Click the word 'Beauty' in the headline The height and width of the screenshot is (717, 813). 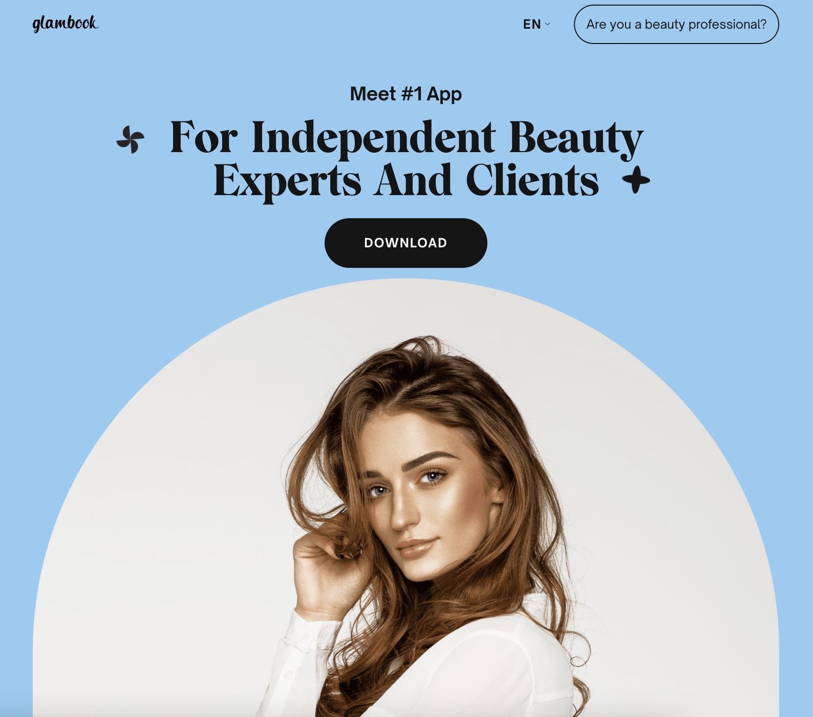pyautogui.click(x=576, y=137)
